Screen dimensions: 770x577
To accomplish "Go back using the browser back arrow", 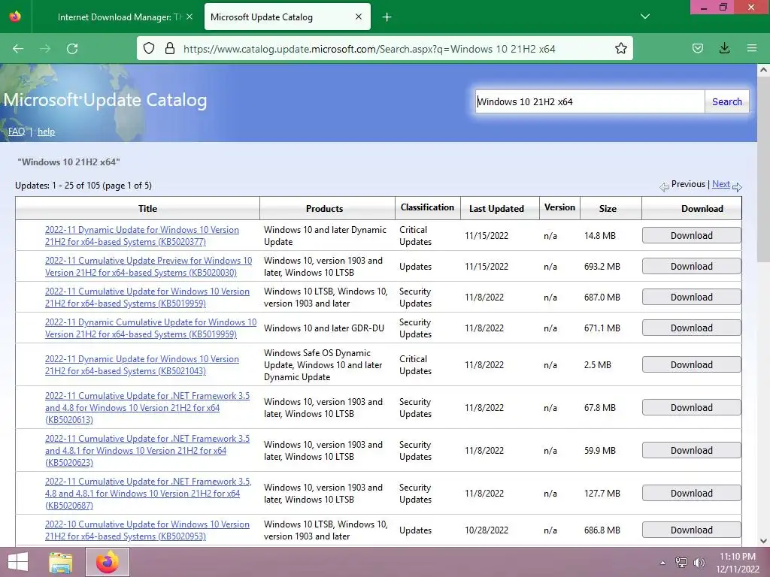I will click(18, 49).
